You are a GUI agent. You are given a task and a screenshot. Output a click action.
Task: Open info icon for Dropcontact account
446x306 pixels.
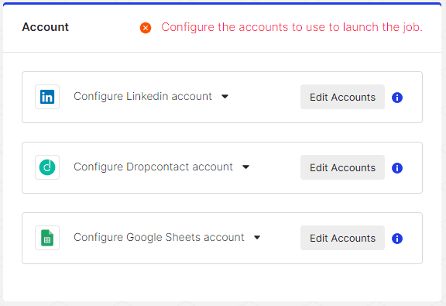[397, 168]
